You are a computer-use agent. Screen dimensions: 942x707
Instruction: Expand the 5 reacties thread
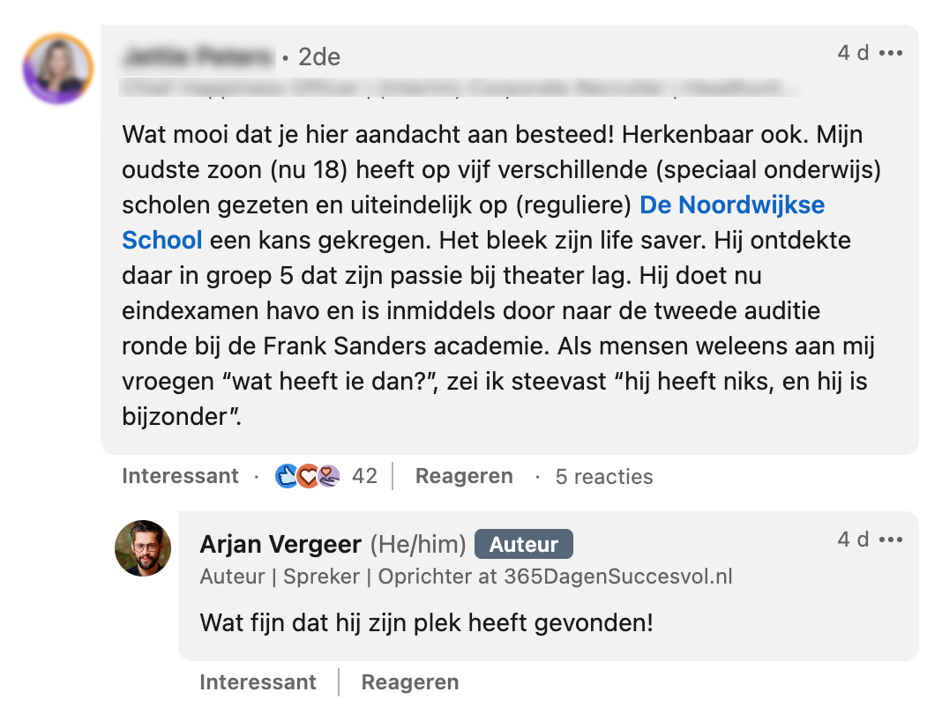(604, 477)
